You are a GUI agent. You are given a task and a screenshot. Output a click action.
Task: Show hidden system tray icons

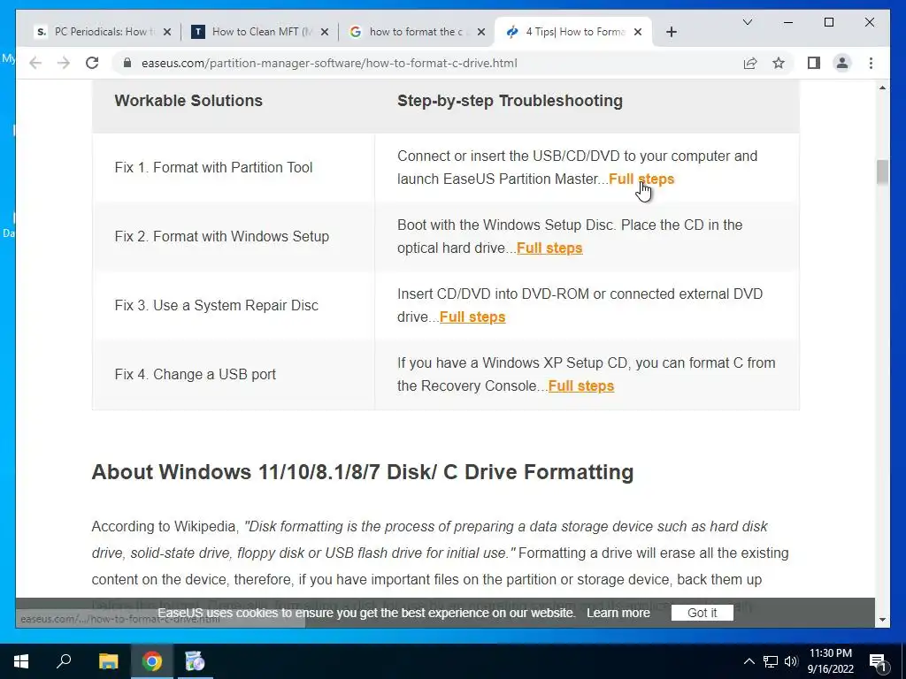point(749,661)
